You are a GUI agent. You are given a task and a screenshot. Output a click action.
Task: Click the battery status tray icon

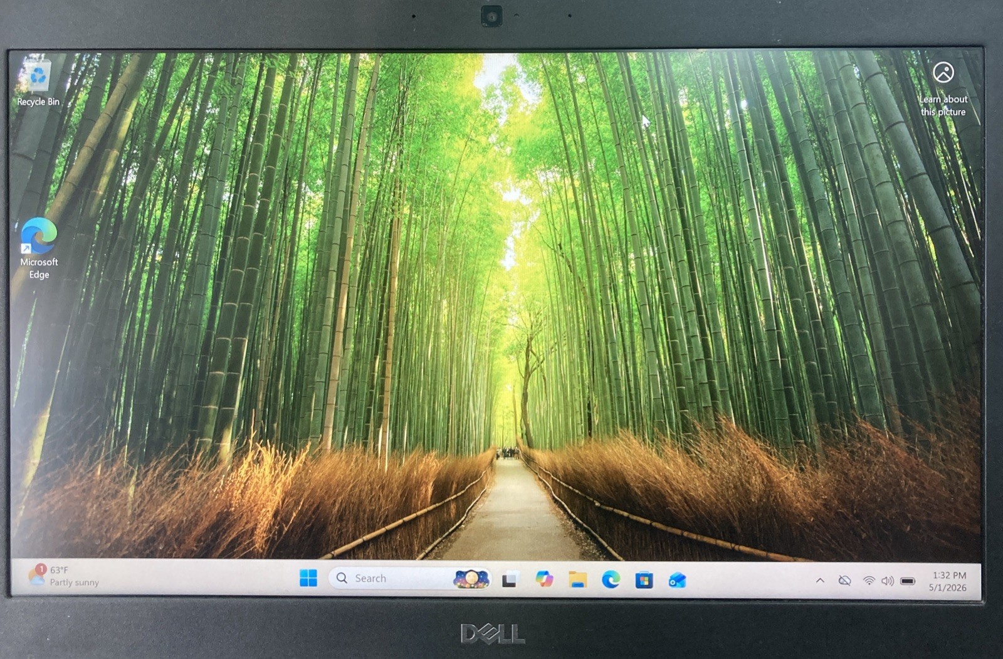click(x=908, y=581)
